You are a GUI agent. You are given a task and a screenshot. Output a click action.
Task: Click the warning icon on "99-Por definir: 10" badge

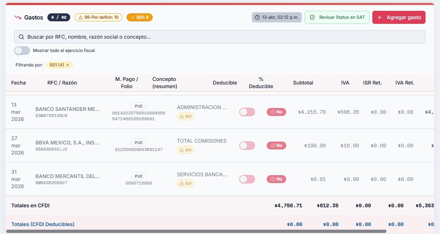[80, 17]
